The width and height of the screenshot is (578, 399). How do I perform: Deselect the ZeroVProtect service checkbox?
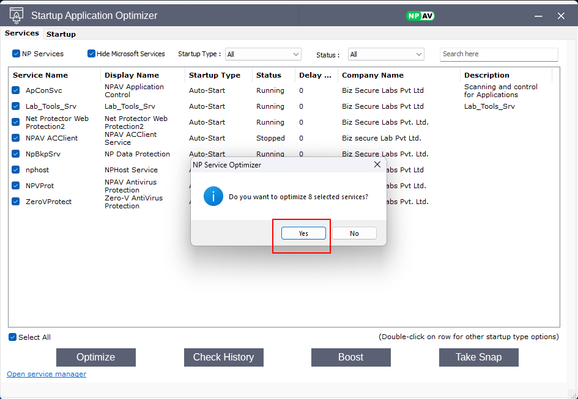[16, 202]
